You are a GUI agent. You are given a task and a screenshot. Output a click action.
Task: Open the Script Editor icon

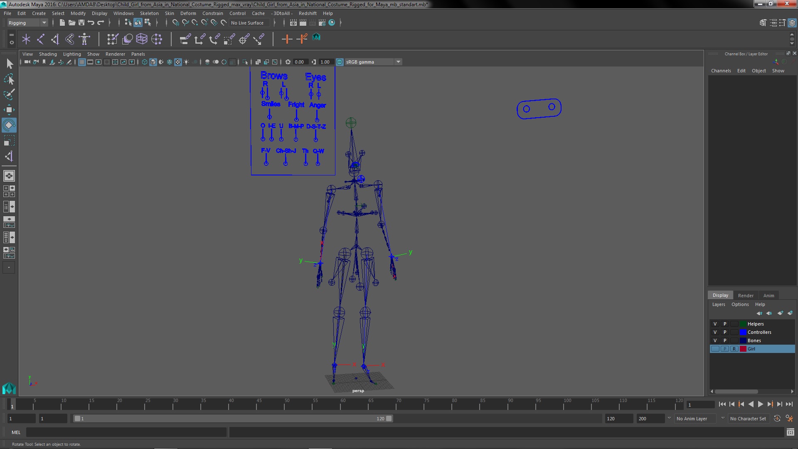(790, 432)
